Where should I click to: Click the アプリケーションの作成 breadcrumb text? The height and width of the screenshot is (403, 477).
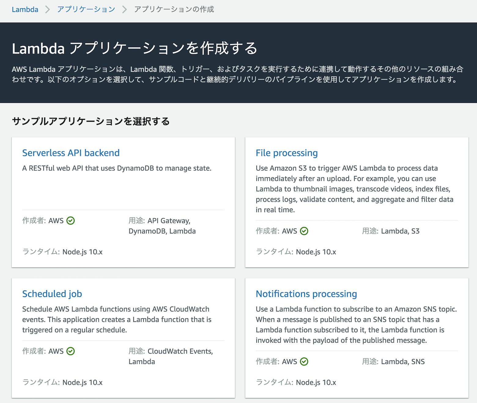click(x=174, y=9)
